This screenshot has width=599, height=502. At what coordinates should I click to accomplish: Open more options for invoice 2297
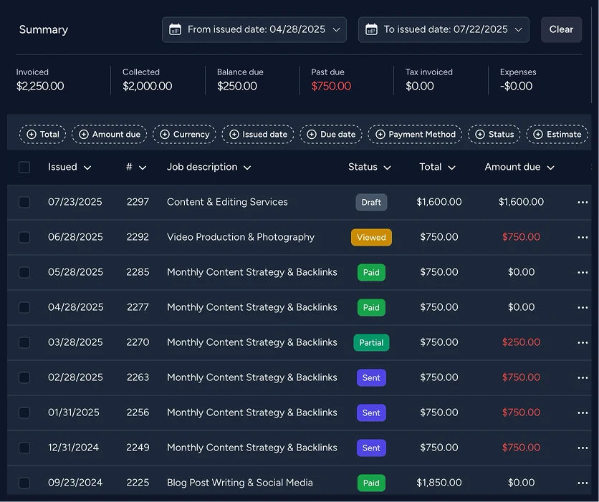pyautogui.click(x=583, y=203)
